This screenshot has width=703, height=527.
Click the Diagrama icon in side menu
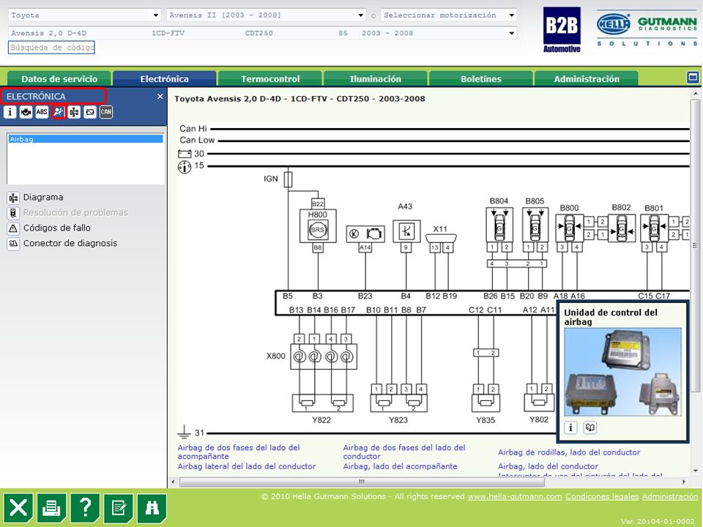(13, 198)
